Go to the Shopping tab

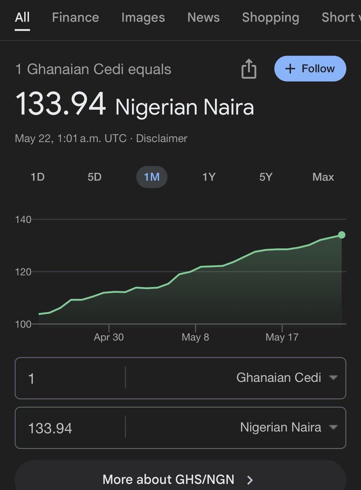point(270,18)
